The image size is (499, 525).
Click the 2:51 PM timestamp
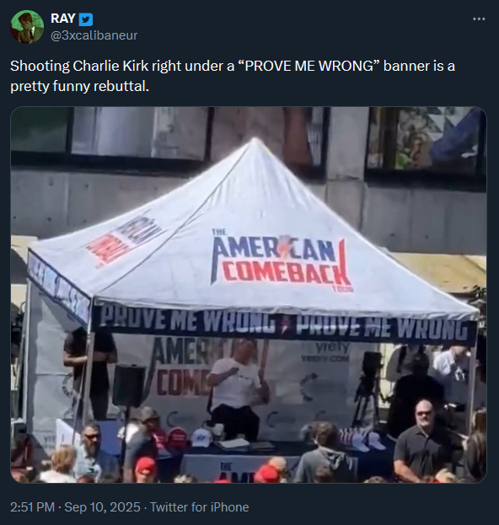33,507
